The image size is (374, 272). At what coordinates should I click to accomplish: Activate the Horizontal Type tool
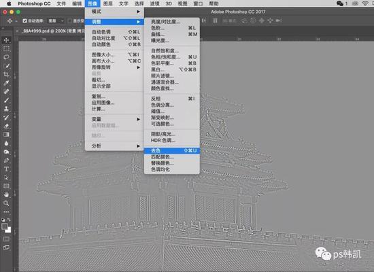coord(6,169)
